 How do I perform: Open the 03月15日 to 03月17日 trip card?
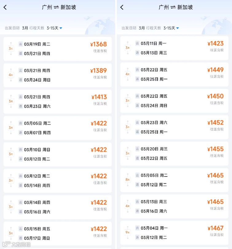tap(57, 233)
